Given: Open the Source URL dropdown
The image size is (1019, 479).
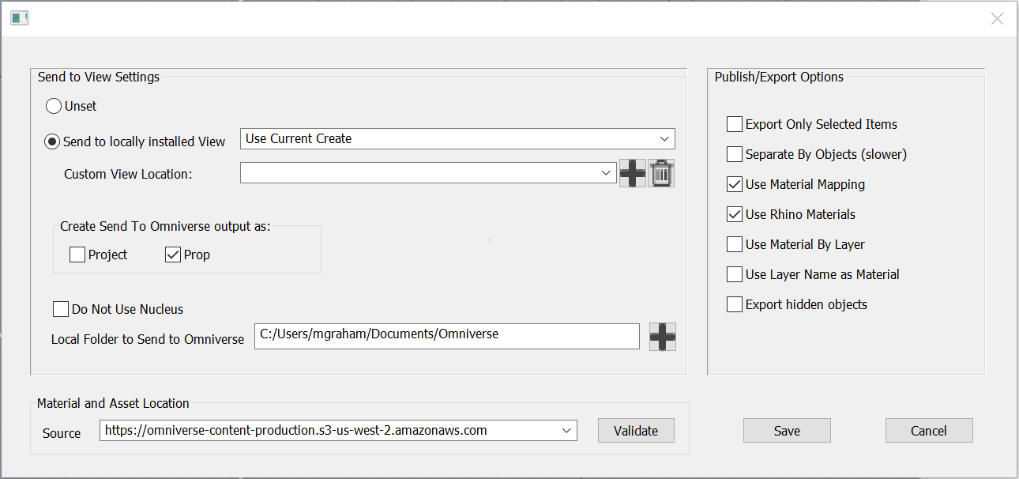Looking at the screenshot, I should [x=338, y=431].
